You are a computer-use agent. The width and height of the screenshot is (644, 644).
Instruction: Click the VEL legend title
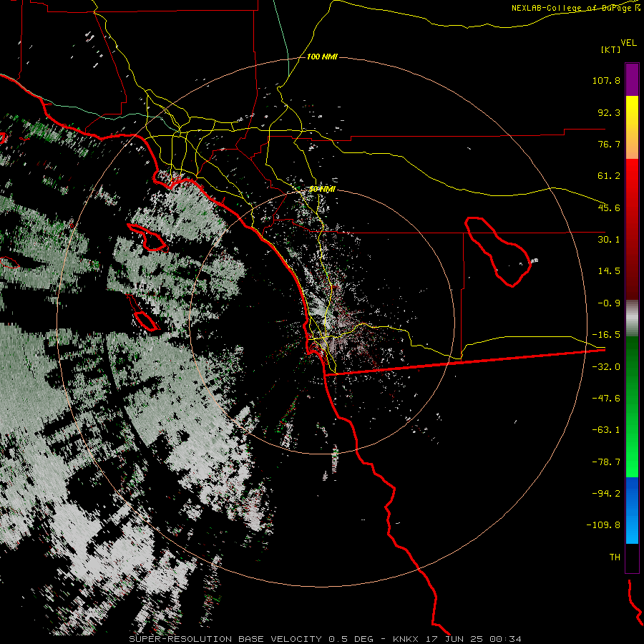(629, 43)
